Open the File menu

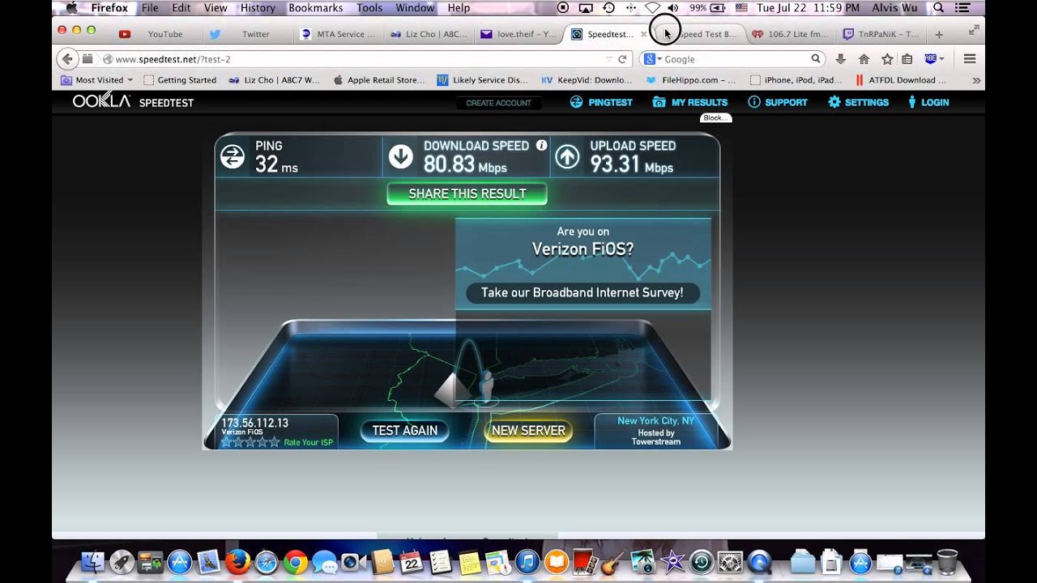[150, 8]
